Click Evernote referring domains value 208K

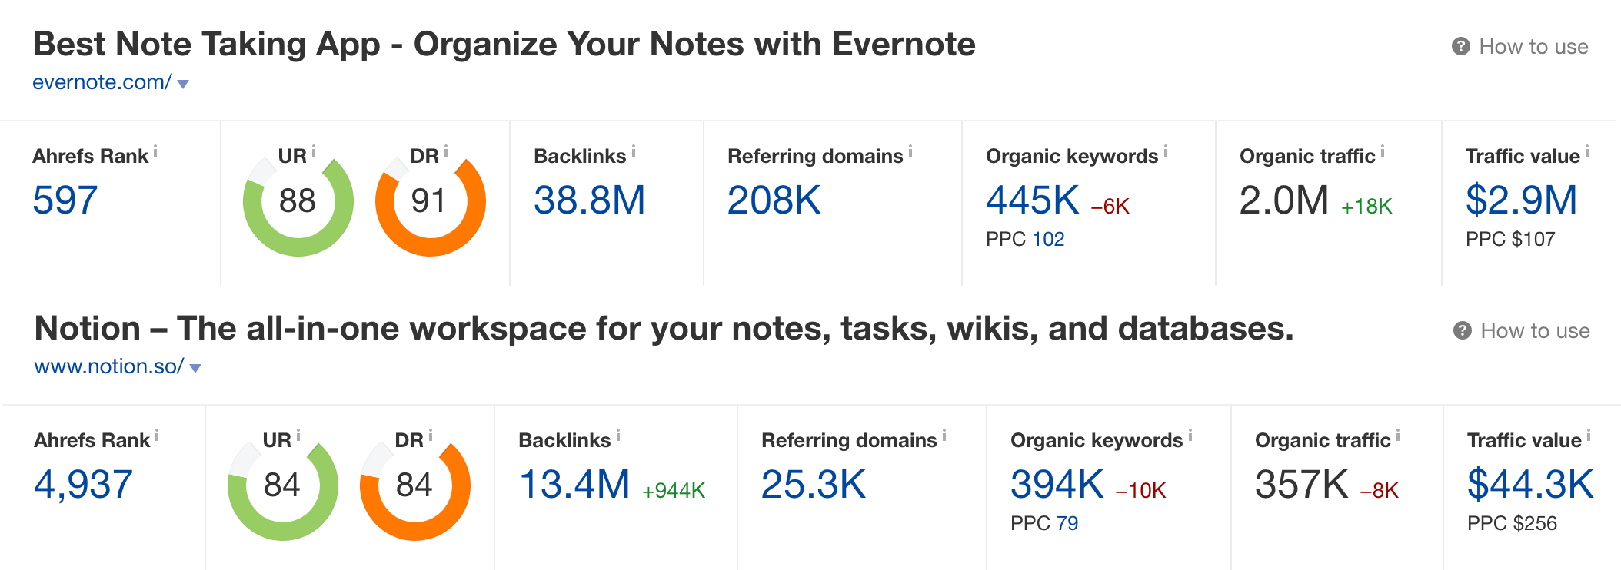[x=774, y=200]
